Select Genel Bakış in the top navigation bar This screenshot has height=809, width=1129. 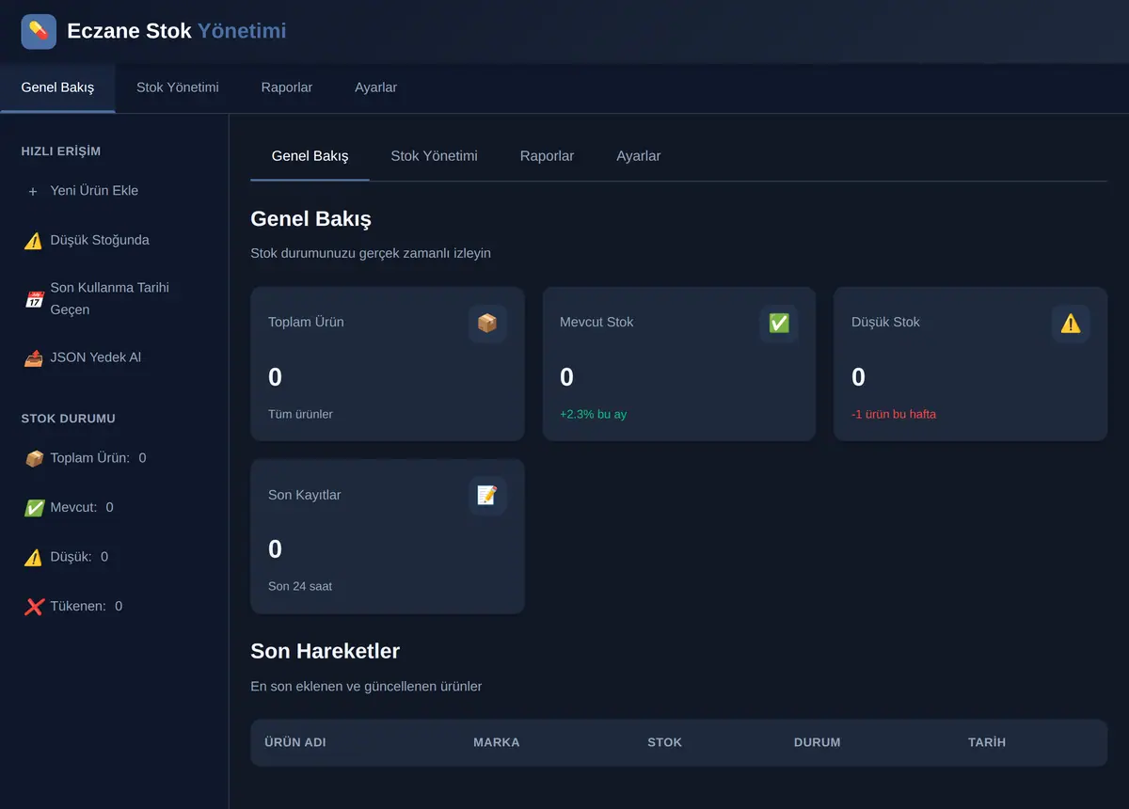pyautogui.click(x=57, y=87)
